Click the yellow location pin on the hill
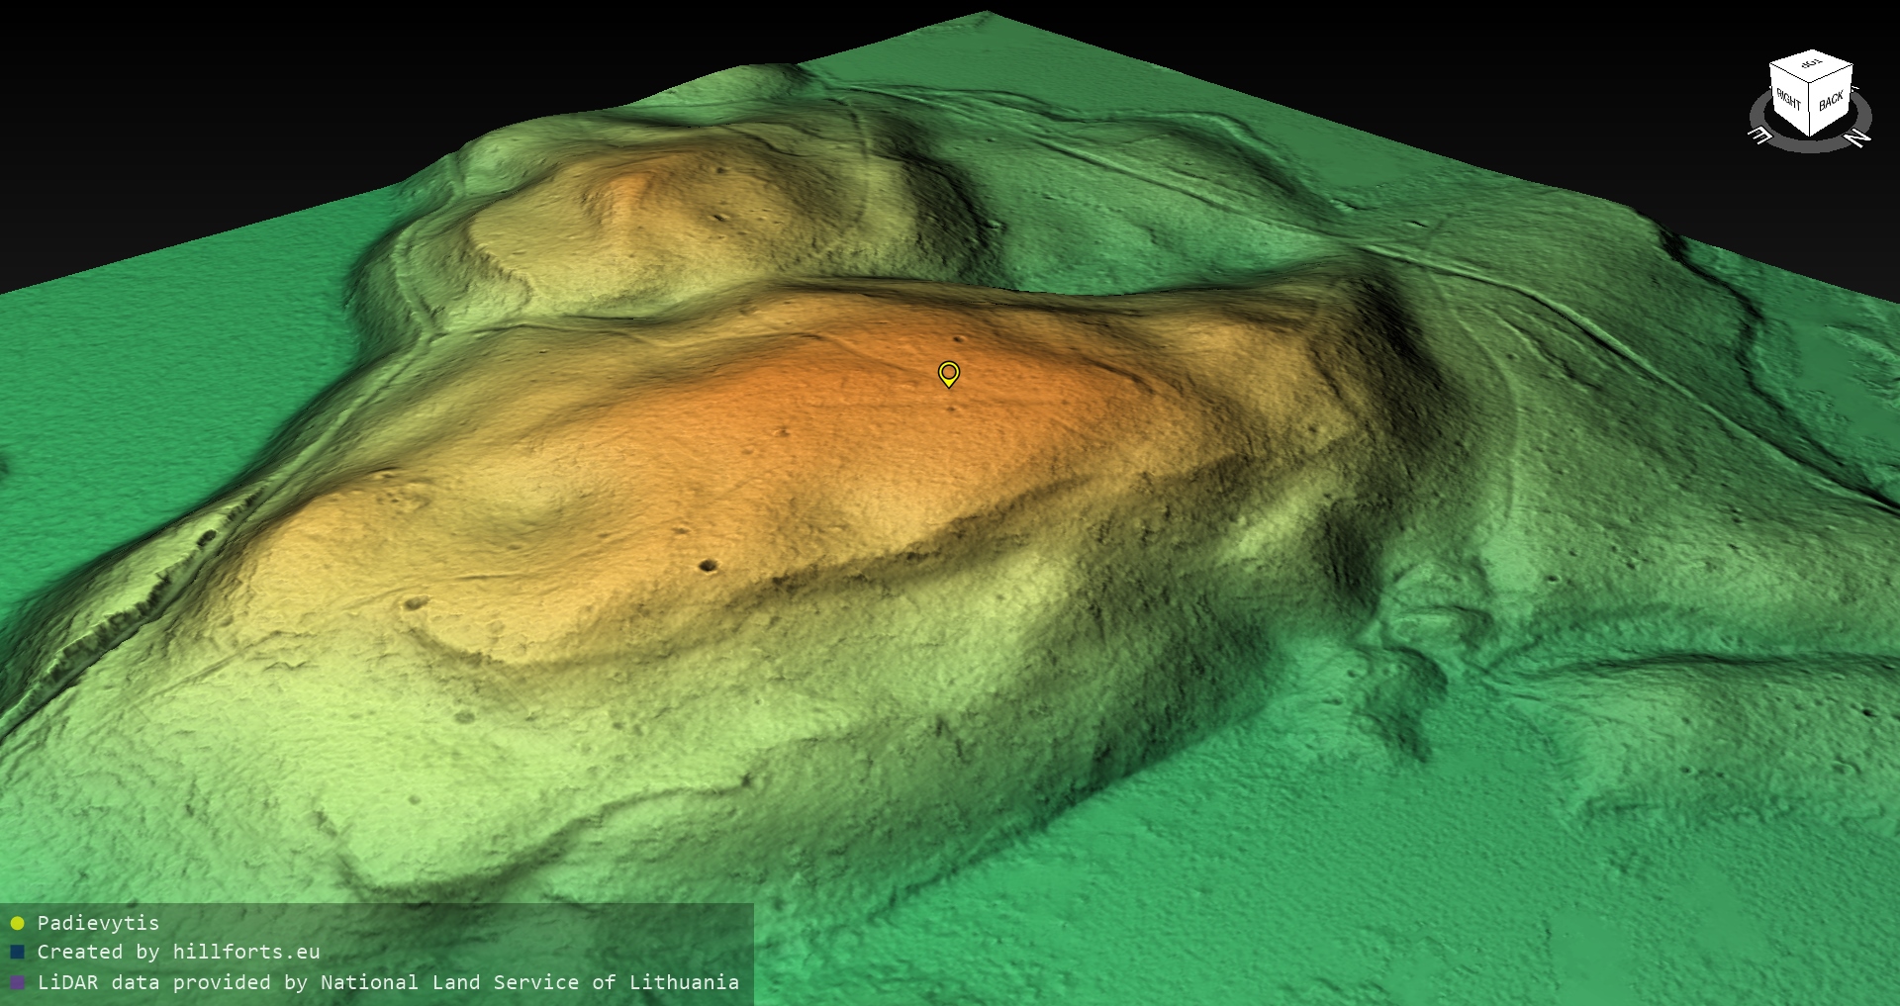The width and height of the screenshot is (1900, 1006). (x=948, y=373)
